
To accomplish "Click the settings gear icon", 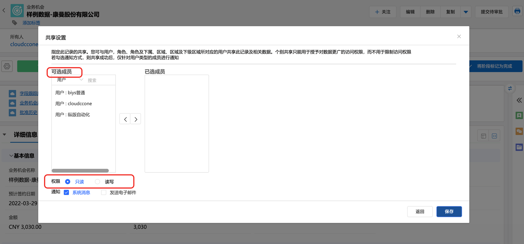I will point(7,66).
